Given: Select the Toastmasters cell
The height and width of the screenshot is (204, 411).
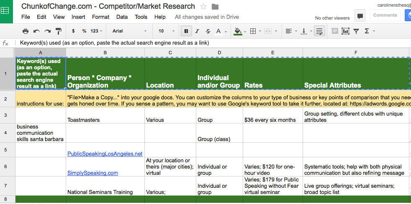Looking at the screenshot, I should point(105,115).
